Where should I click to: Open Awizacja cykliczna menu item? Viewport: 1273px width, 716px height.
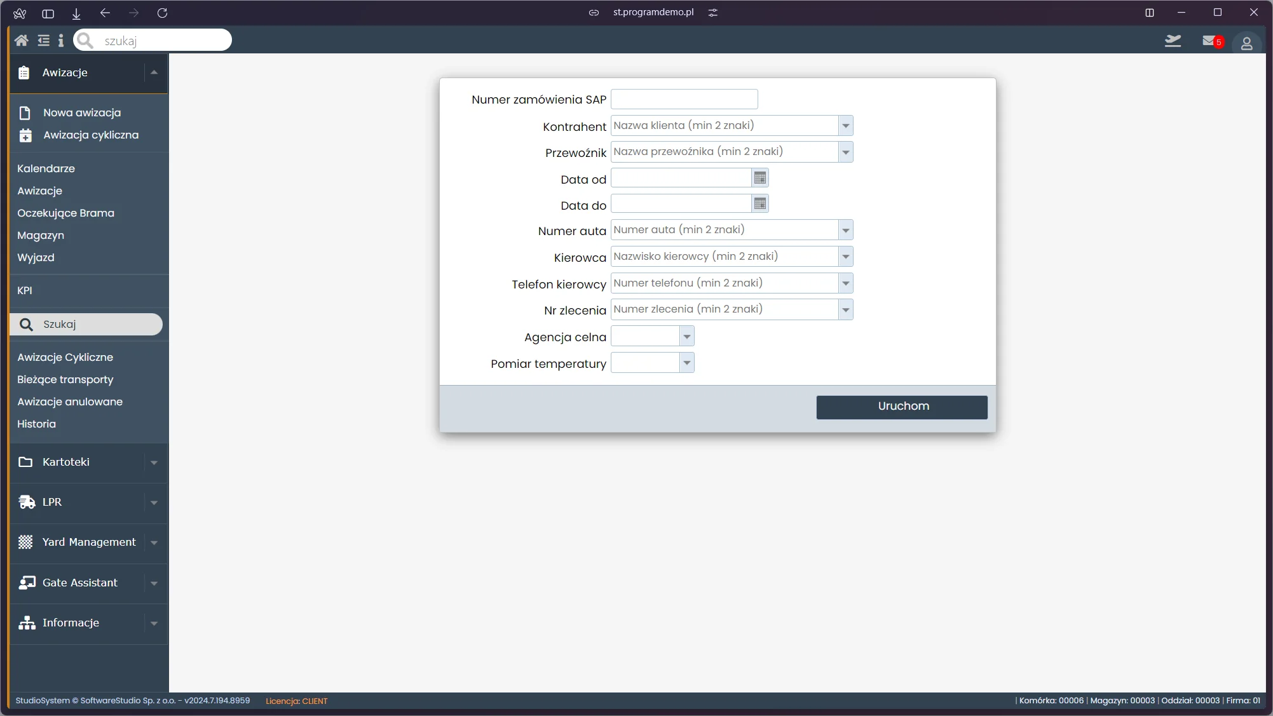[91, 135]
